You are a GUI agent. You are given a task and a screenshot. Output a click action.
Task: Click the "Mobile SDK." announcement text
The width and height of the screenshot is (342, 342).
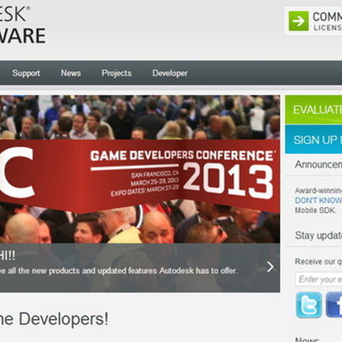316,210
